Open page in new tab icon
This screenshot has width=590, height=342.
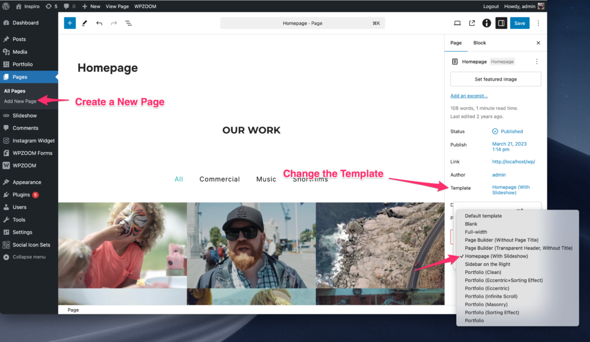[x=472, y=23]
